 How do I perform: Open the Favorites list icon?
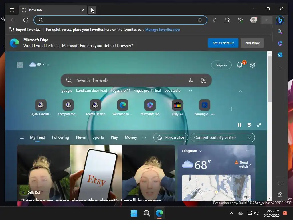pyautogui.click(x=215, y=20)
